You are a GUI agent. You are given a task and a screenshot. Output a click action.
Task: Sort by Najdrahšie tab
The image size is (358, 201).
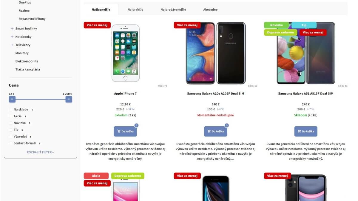pyautogui.click(x=135, y=10)
